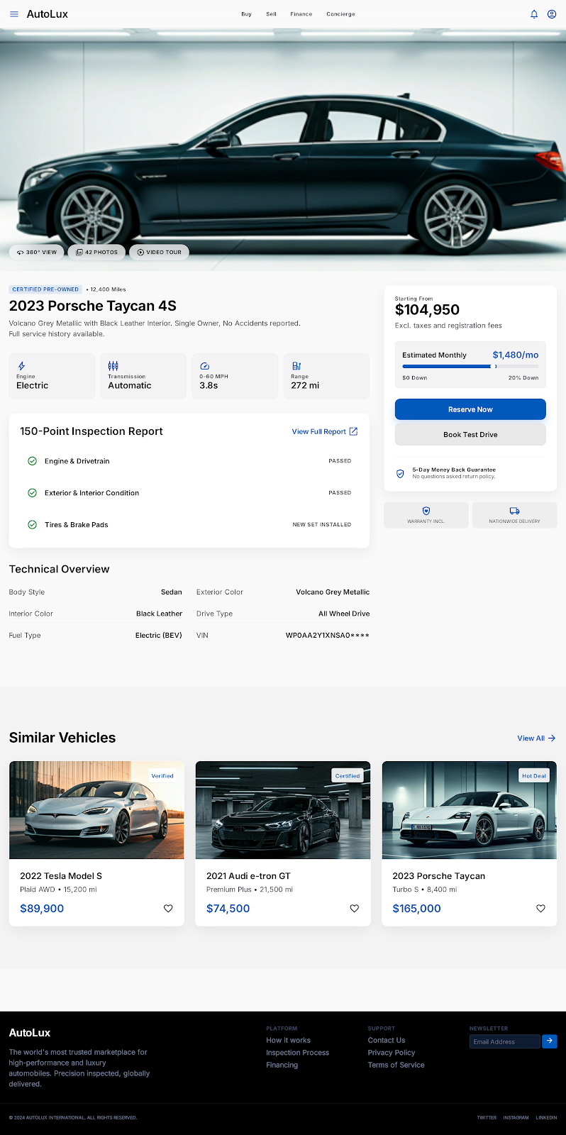This screenshot has height=1135, width=566.
Task: Open Privacy Policy footer link
Action: click(392, 1053)
